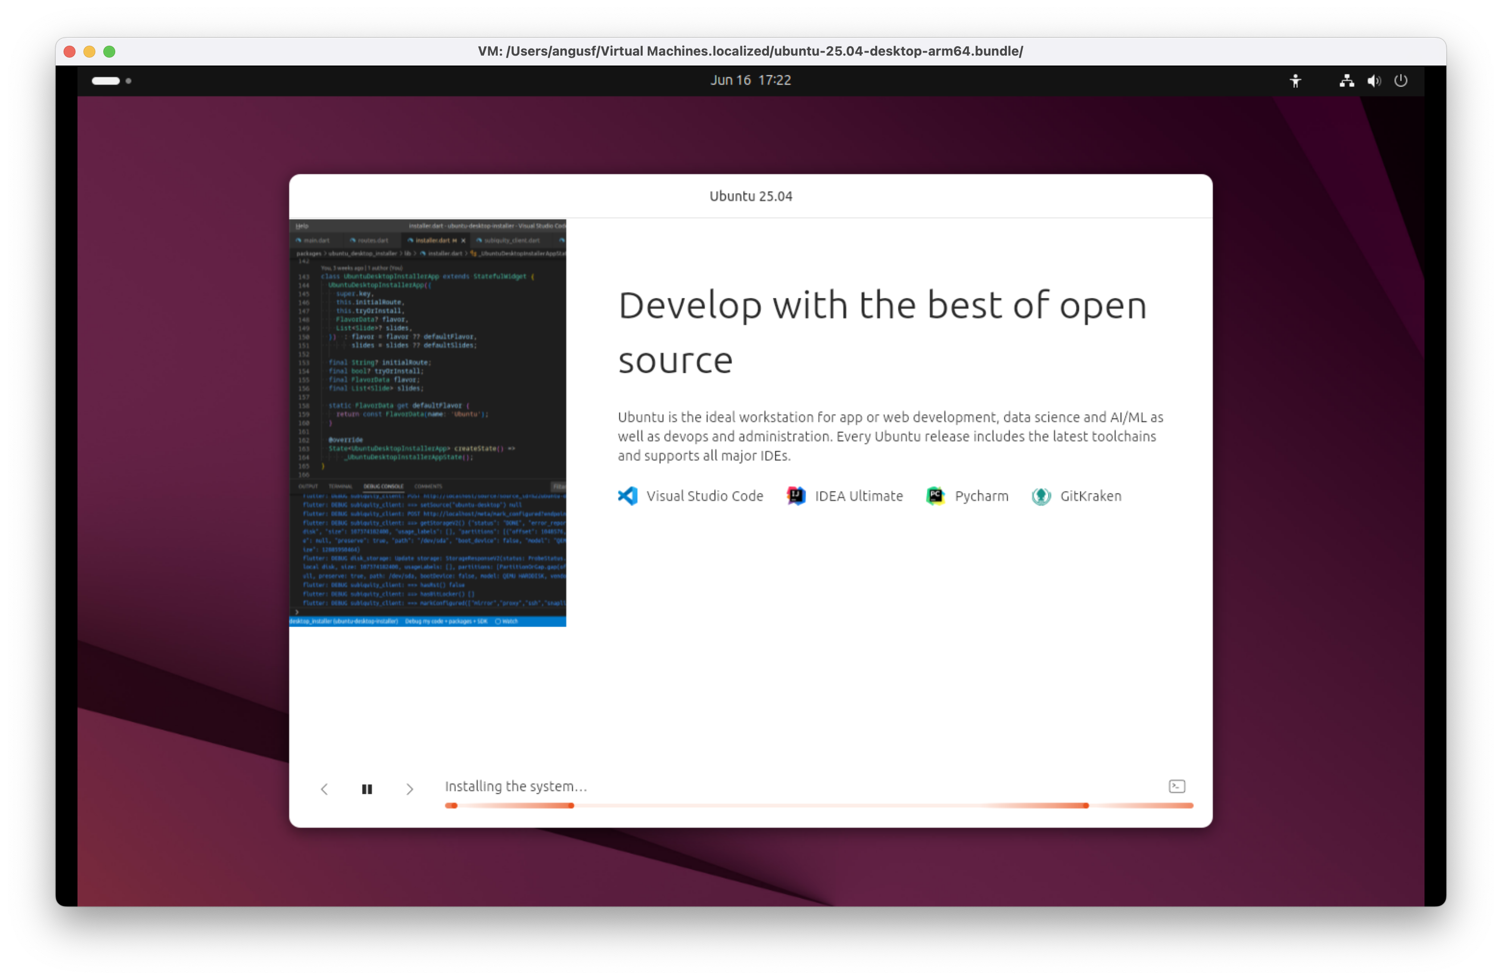Click the GitKraken logo

pyautogui.click(x=1041, y=496)
